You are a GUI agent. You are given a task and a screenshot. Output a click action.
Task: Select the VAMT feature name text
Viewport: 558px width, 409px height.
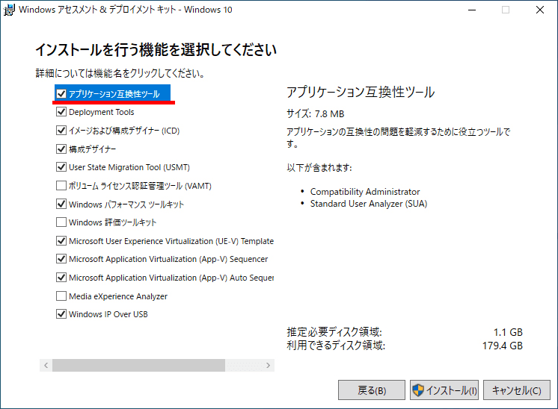tap(140, 186)
